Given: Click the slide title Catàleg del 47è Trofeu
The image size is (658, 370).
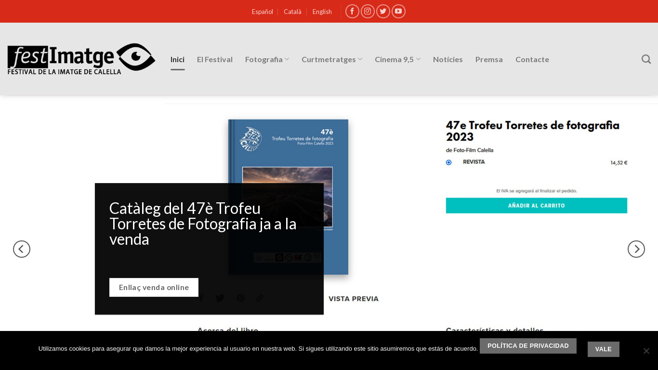Looking at the screenshot, I should point(203,224).
